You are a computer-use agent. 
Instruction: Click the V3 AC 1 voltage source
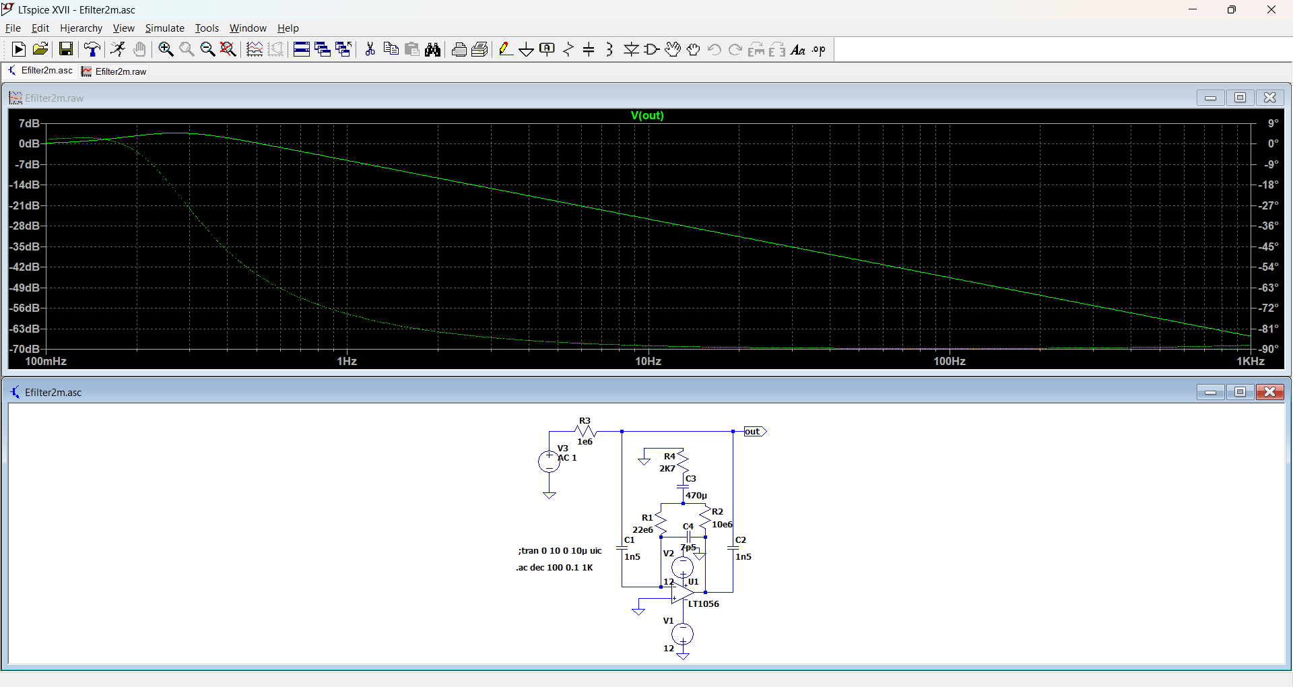coord(550,461)
